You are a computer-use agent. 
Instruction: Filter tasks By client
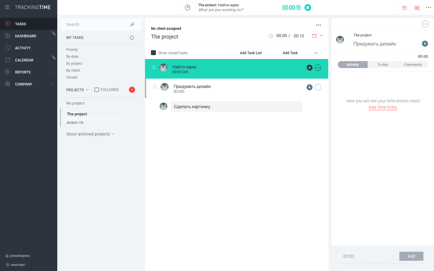tap(73, 70)
